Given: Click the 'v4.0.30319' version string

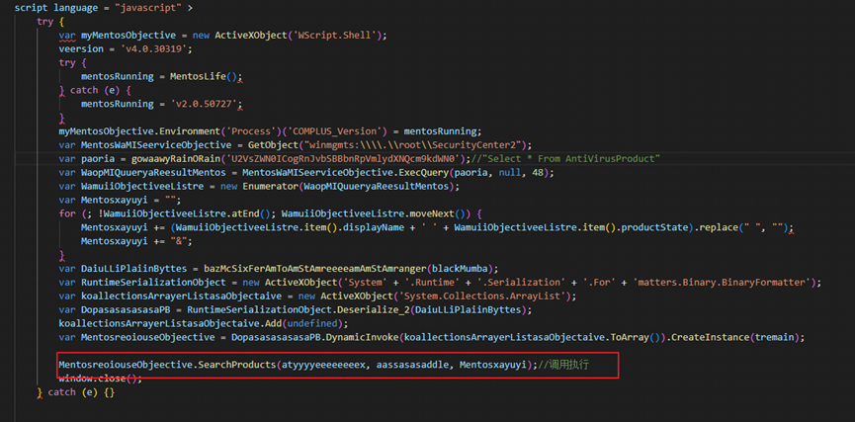Looking at the screenshot, I should pos(154,49).
